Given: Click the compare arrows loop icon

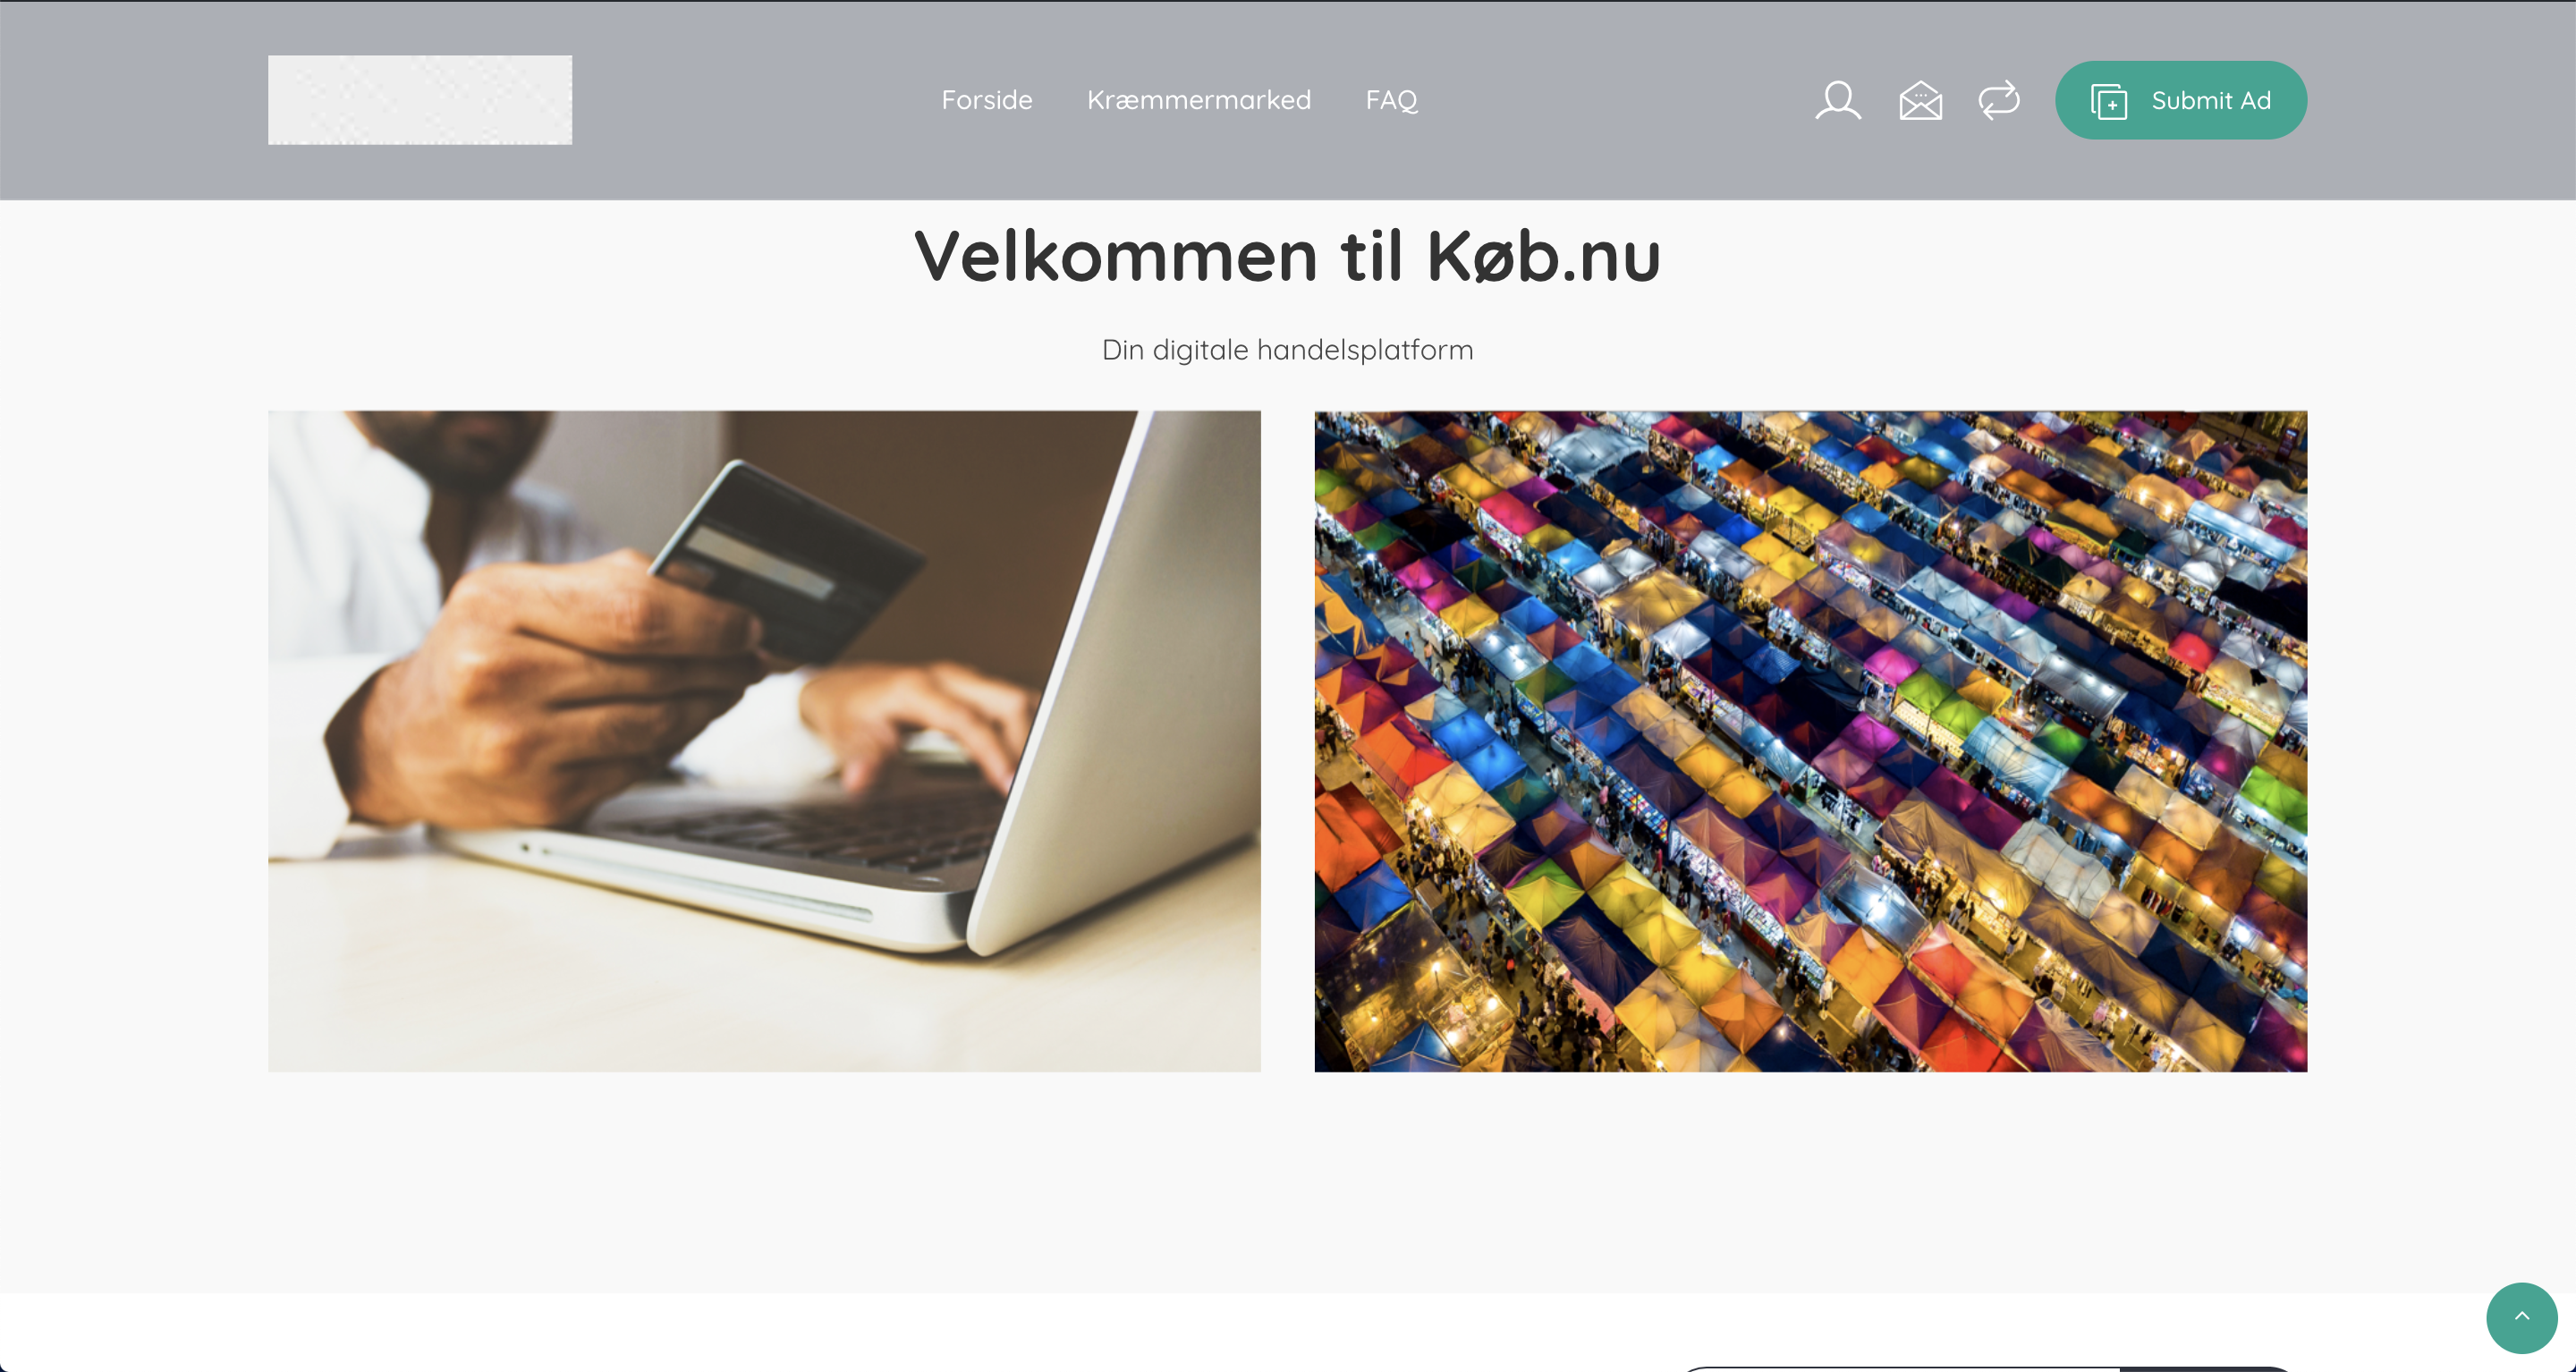Looking at the screenshot, I should (x=1999, y=100).
